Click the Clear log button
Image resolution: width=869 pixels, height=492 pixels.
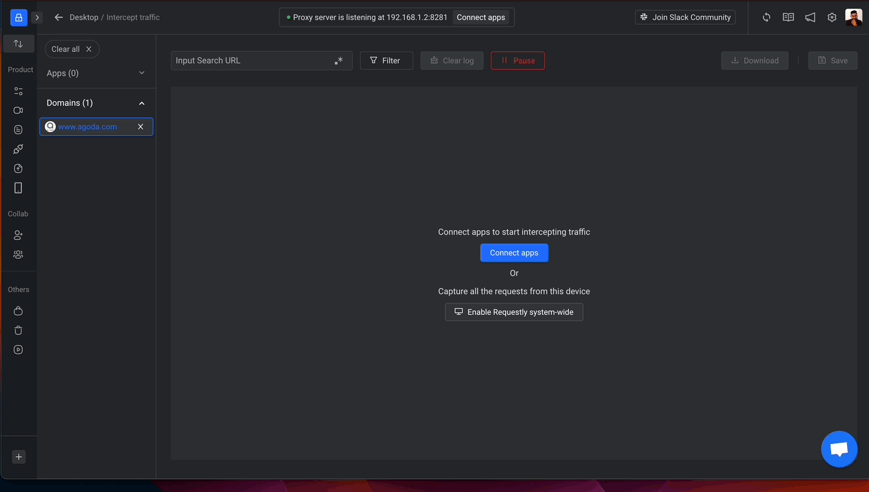pyautogui.click(x=452, y=61)
